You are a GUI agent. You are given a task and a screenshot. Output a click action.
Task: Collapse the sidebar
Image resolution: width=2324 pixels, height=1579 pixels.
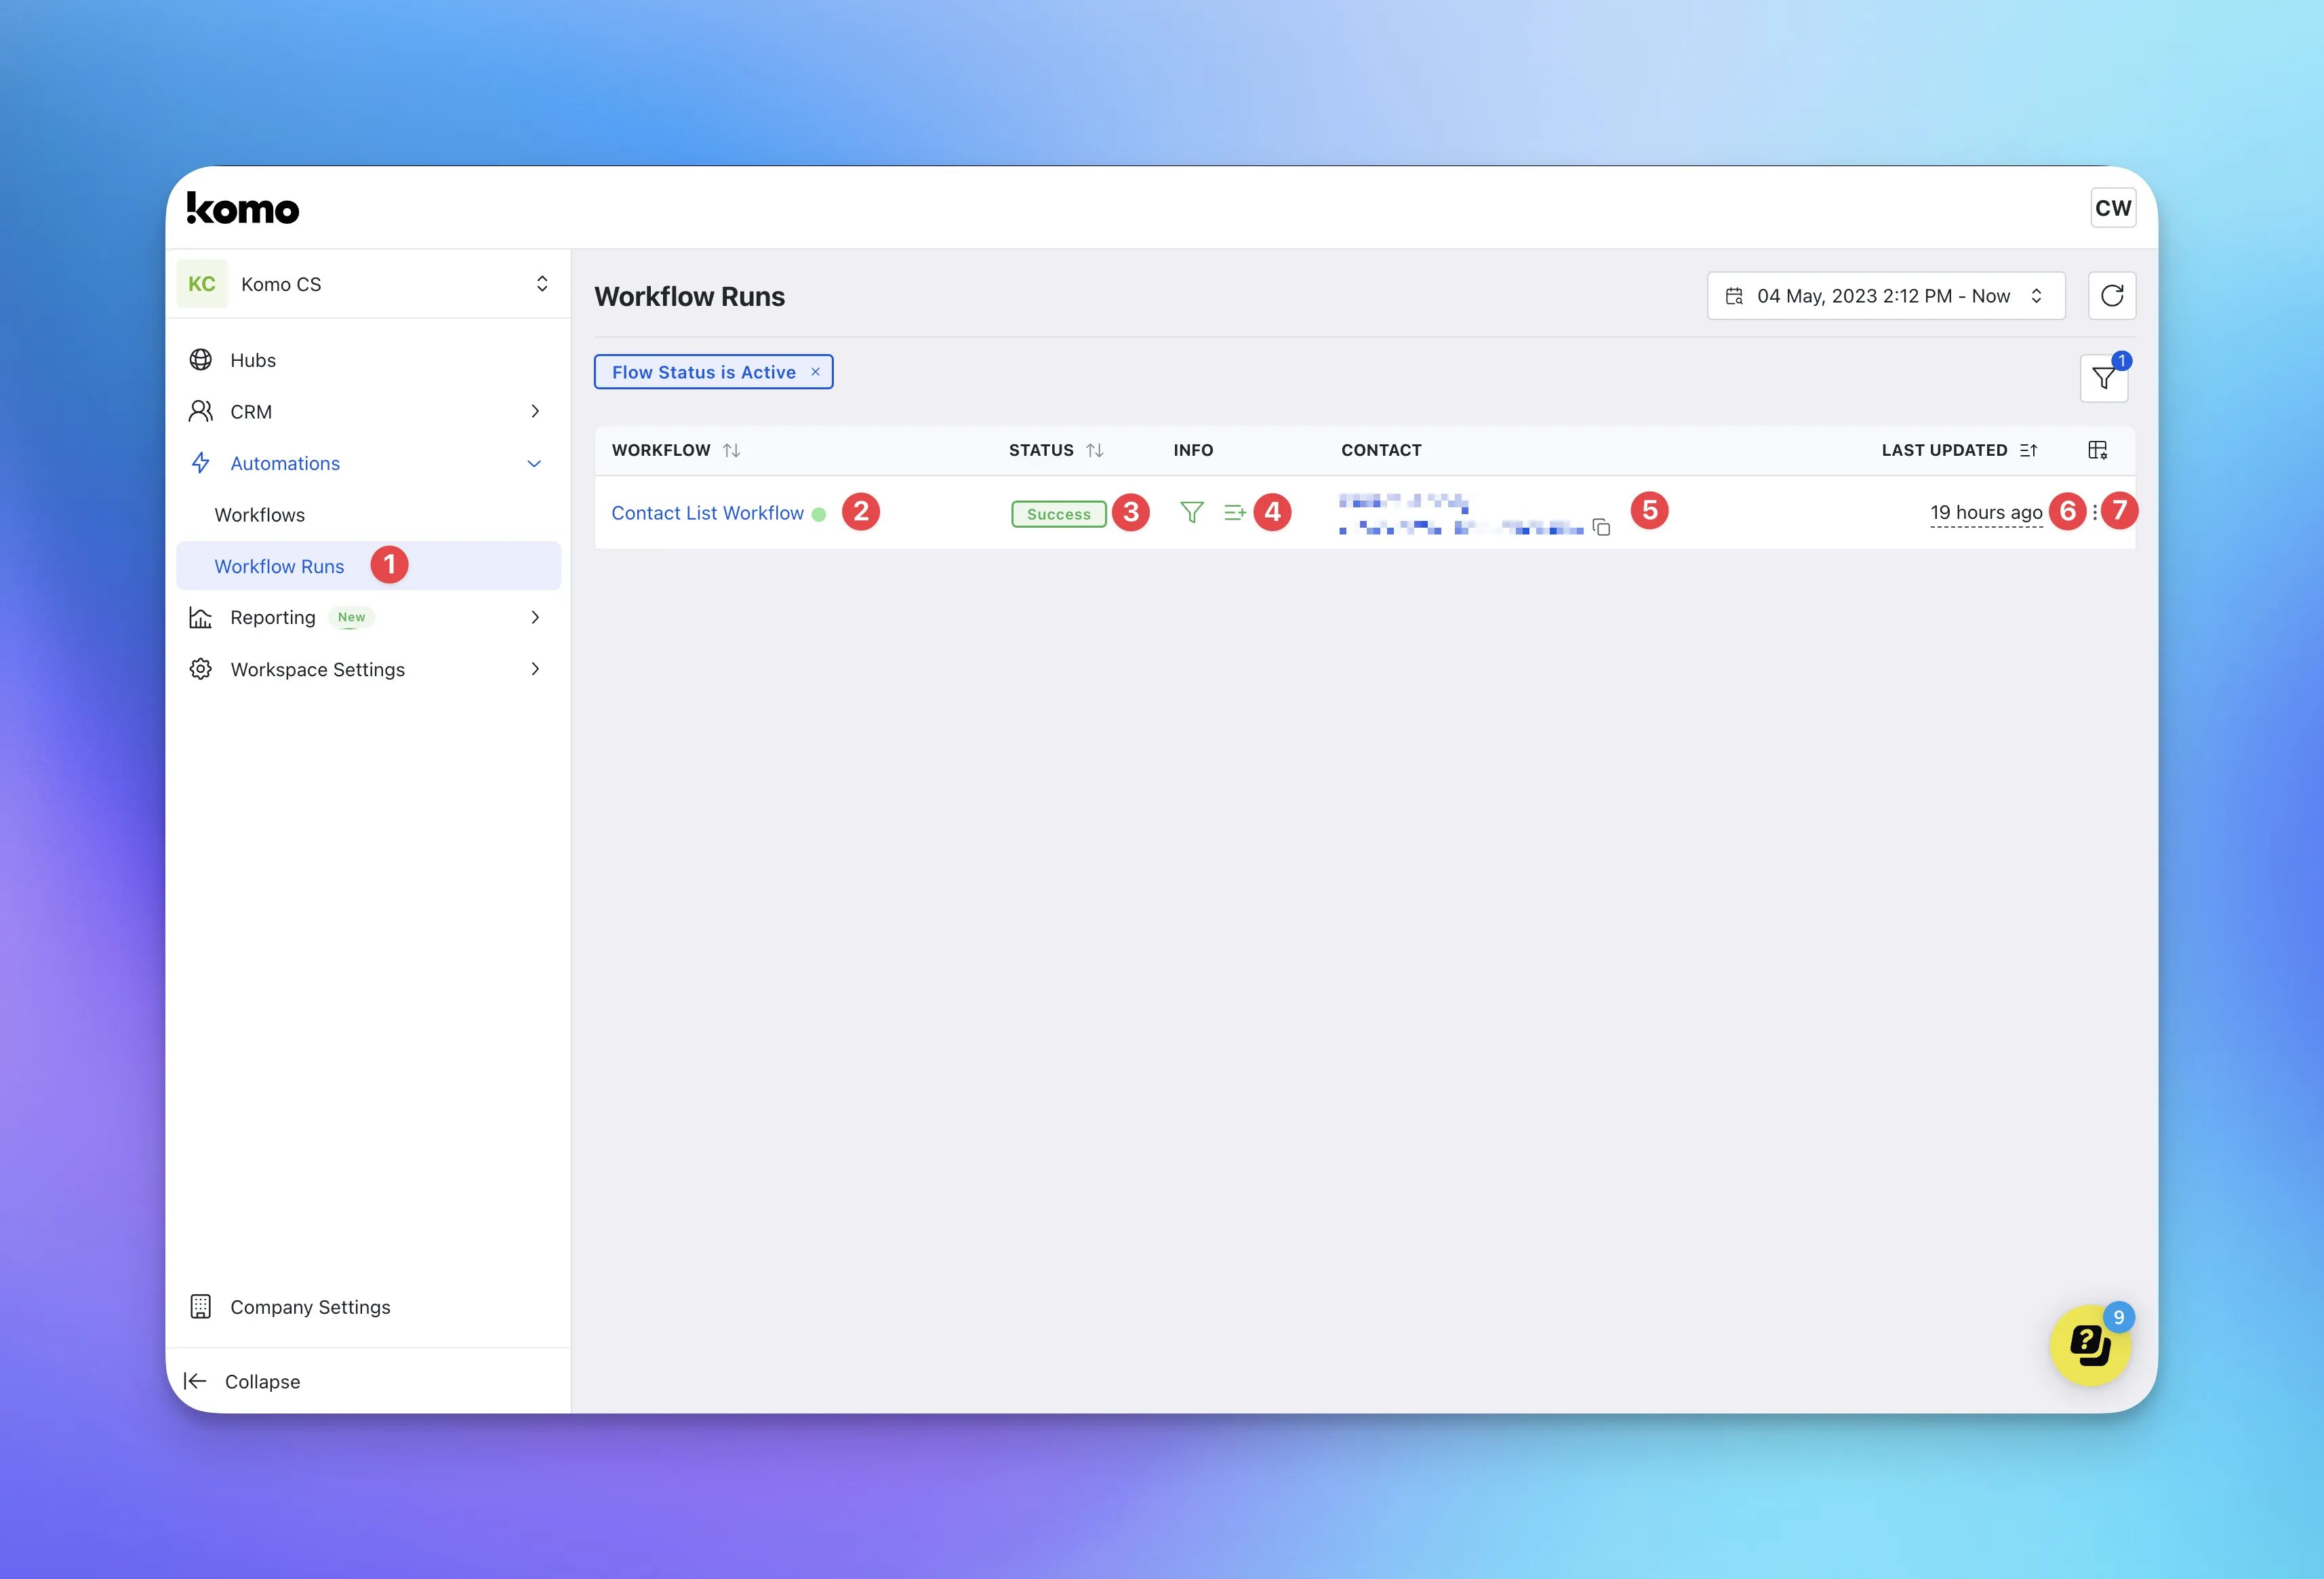click(368, 1382)
